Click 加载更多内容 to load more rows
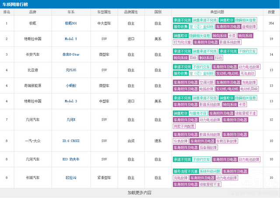Image resolution: width=280 pixels, height=198 pixels. [x=140, y=193]
